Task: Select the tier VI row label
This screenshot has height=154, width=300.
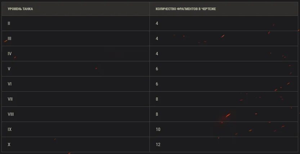Action: pyautogui.click(x=10, y=84)
